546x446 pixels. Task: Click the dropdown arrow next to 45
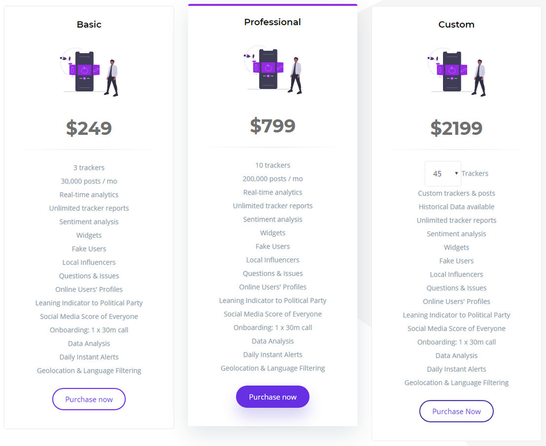pos(456,173)
